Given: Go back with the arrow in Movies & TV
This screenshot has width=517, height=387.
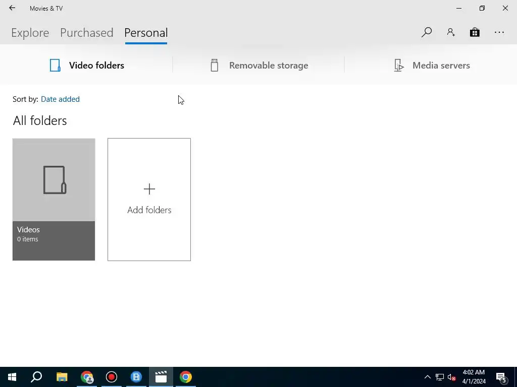Looking at the screenshot, I should (x=12, y=8).
